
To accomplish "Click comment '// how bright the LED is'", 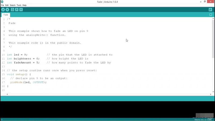I will (67, 59).
